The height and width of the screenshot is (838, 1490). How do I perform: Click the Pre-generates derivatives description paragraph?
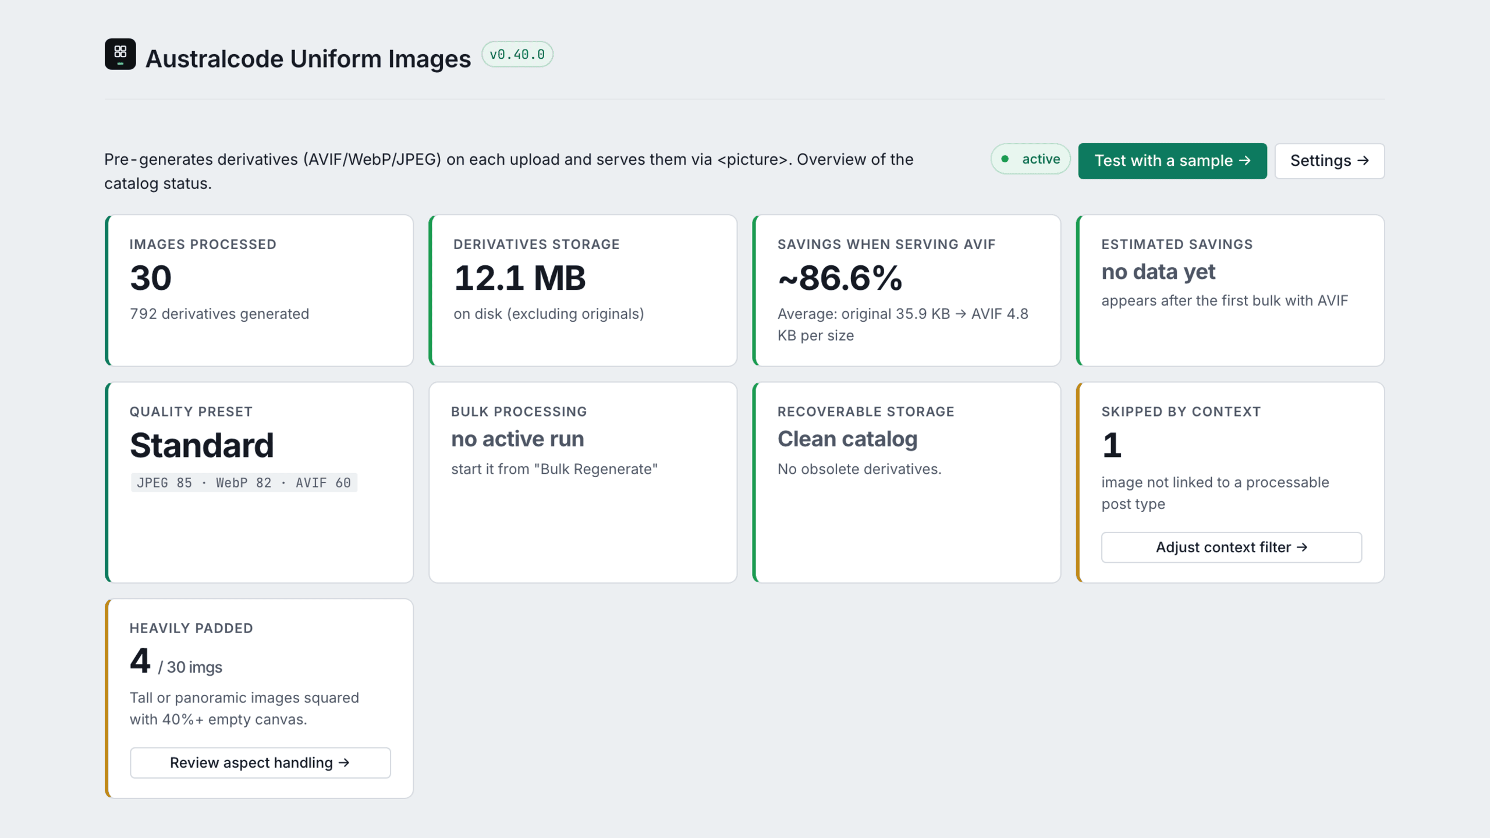tap(509, 171)
